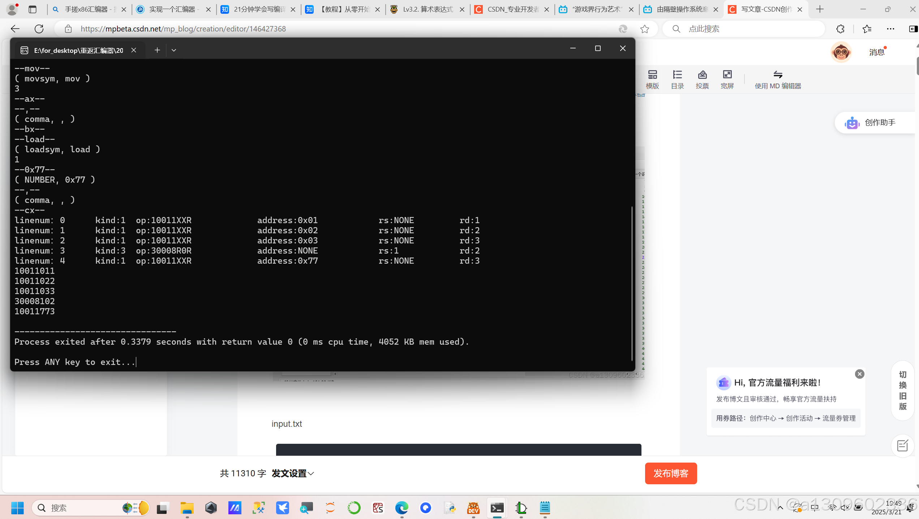Click the 发布博客 publish button

pyautogui.click(x=671, y=473)
